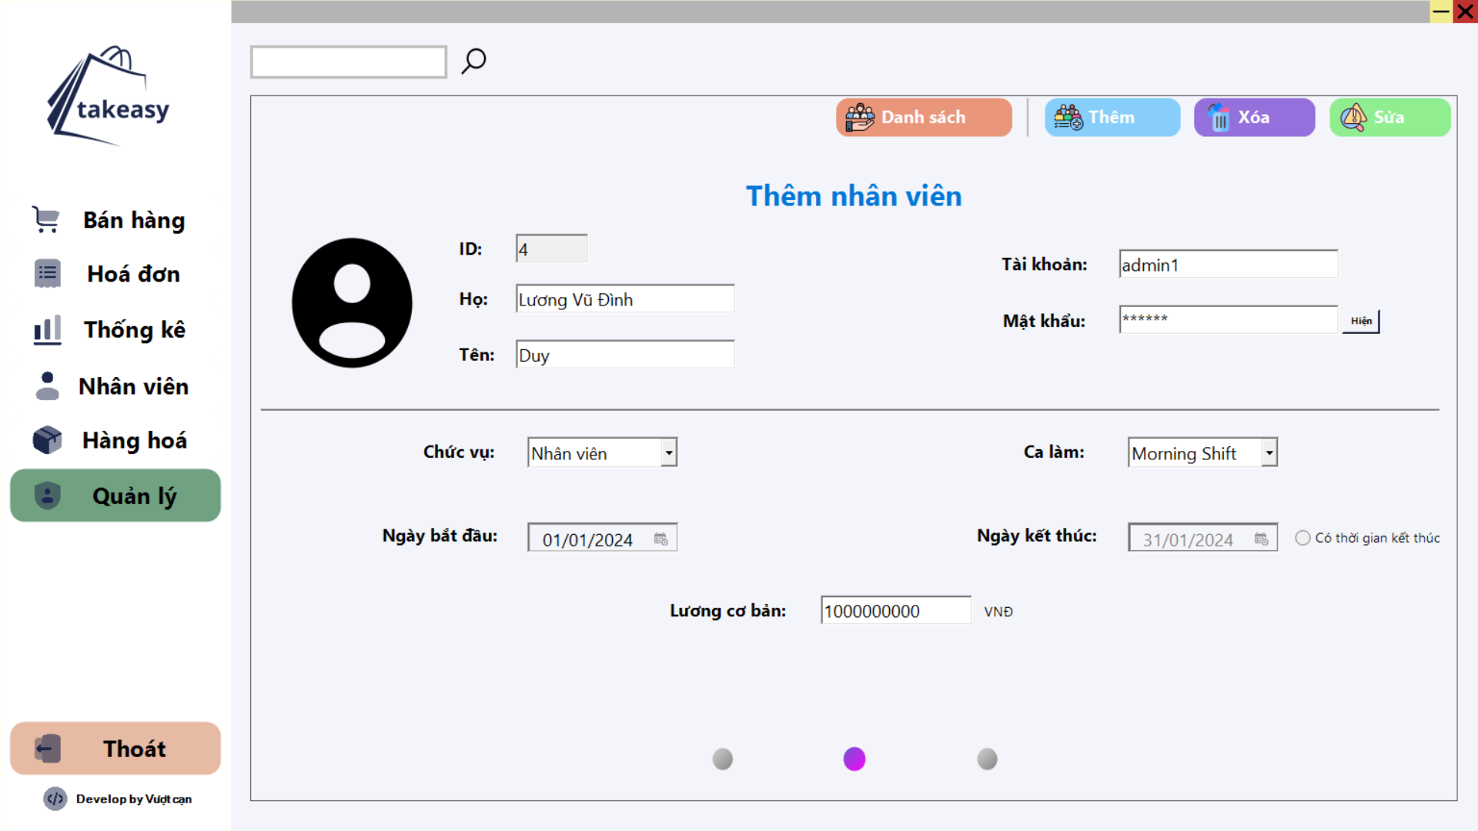Select the Quản lý menu item
Image resolution: width=1478 pixels, height=831 pixels.
(115, 496)
